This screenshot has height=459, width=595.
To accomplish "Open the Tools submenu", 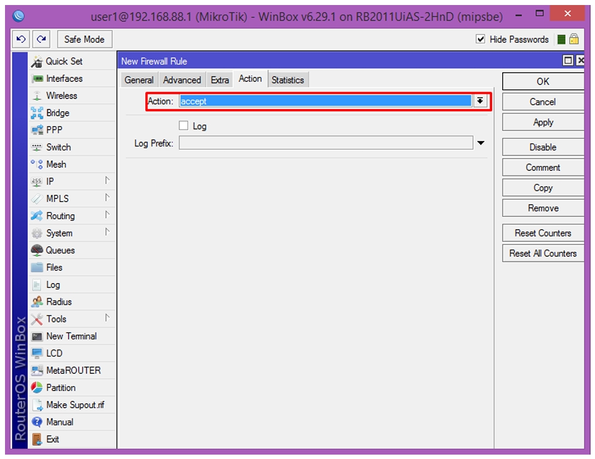I will [72, 319].
